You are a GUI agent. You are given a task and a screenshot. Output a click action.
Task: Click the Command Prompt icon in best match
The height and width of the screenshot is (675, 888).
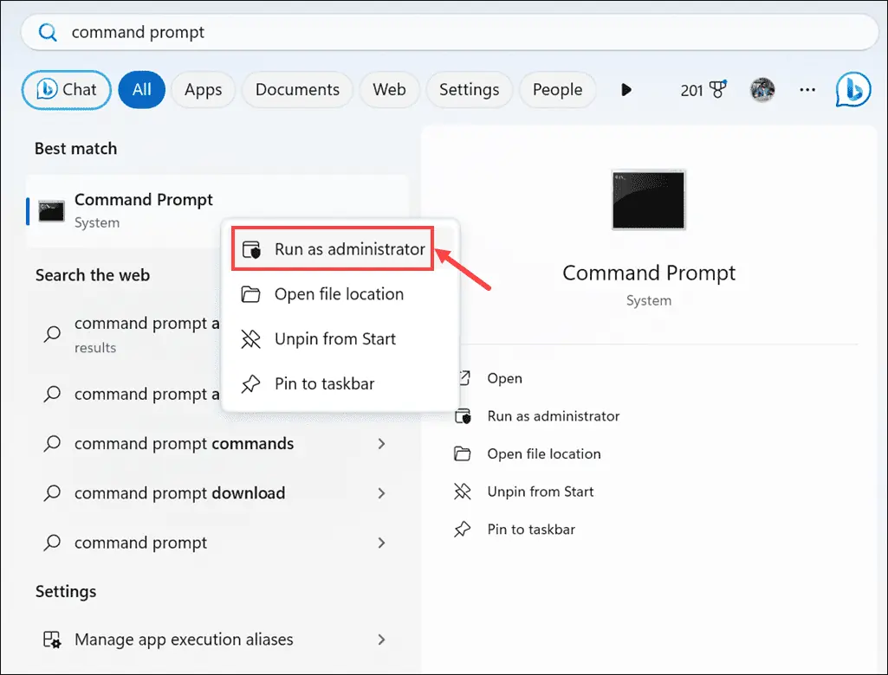pos(51,211)
